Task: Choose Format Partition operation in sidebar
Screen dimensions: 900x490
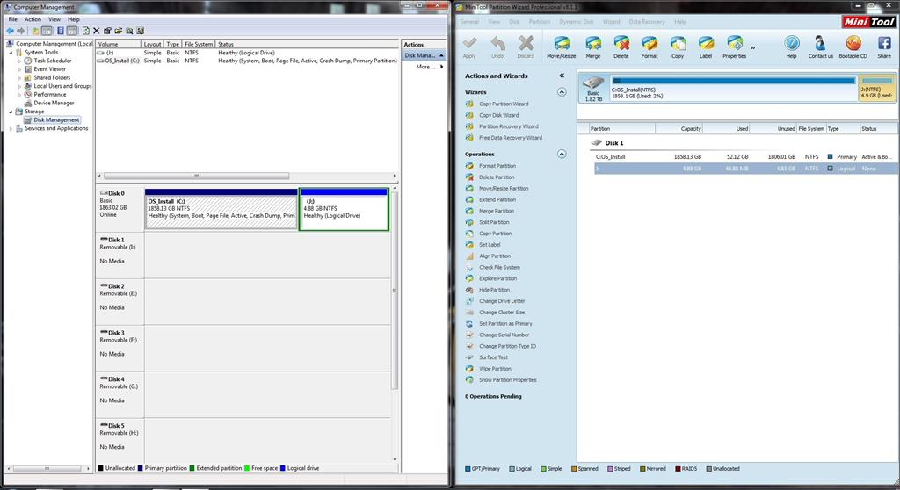Action: (497, 166)
